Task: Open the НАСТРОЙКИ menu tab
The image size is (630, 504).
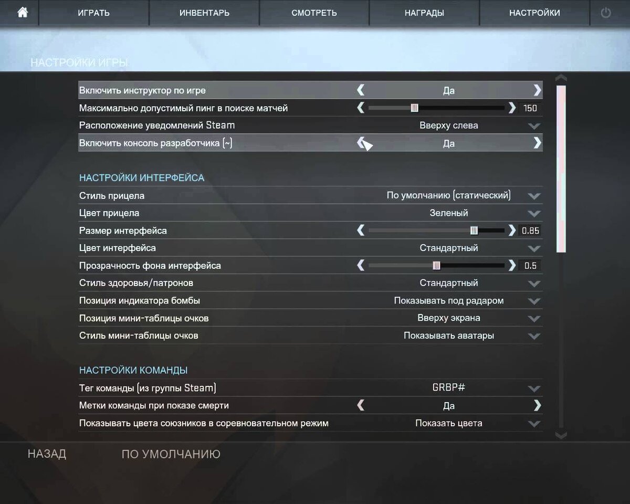Action: coord(534,13)
